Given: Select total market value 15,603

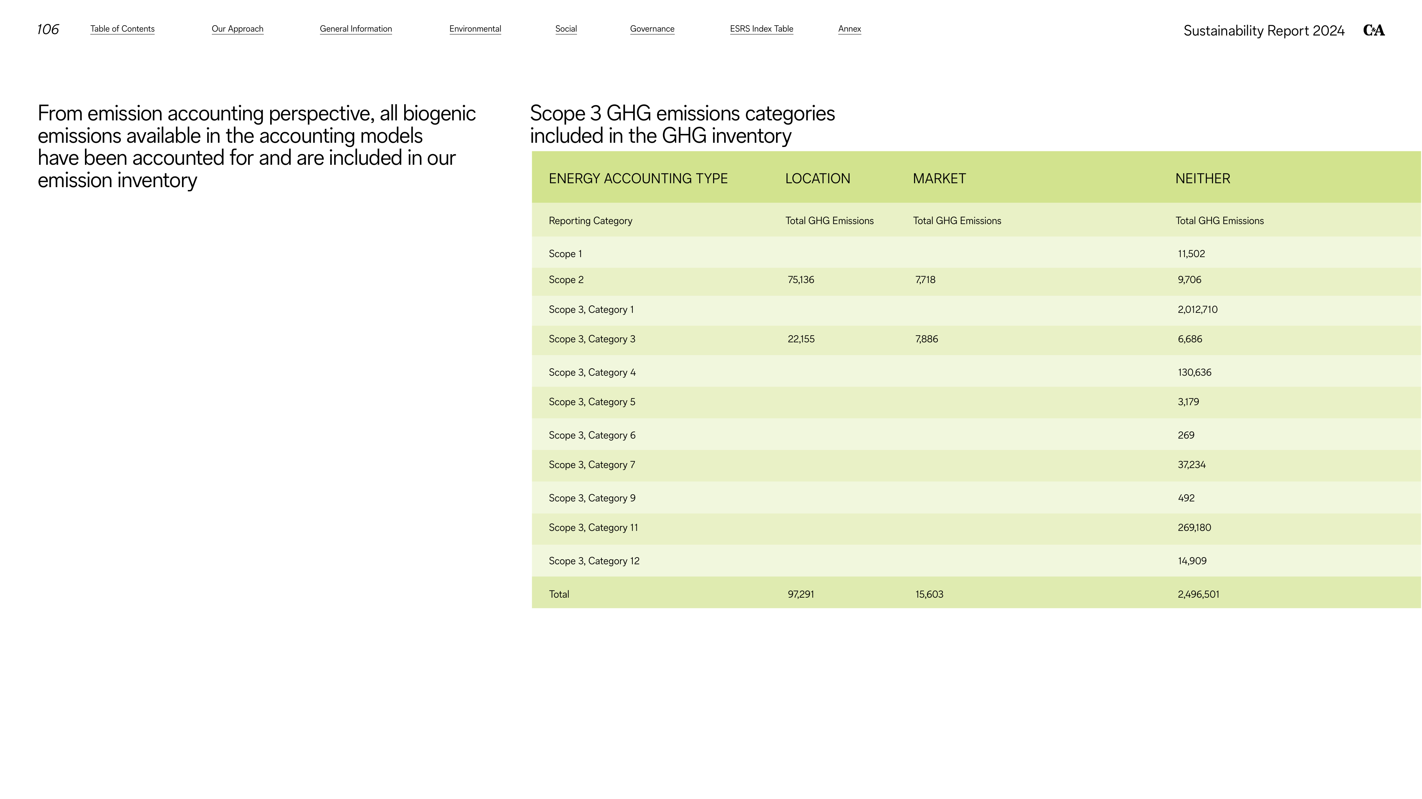Looking at the screenshot, I should (x=929, y=594).
